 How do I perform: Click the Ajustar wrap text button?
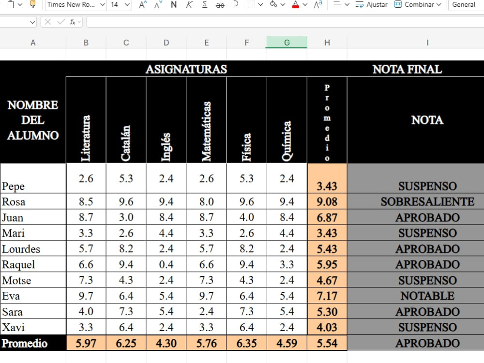coord(372,5)
